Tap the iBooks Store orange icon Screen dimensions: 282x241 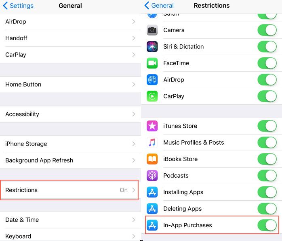(x=152, y=159)
